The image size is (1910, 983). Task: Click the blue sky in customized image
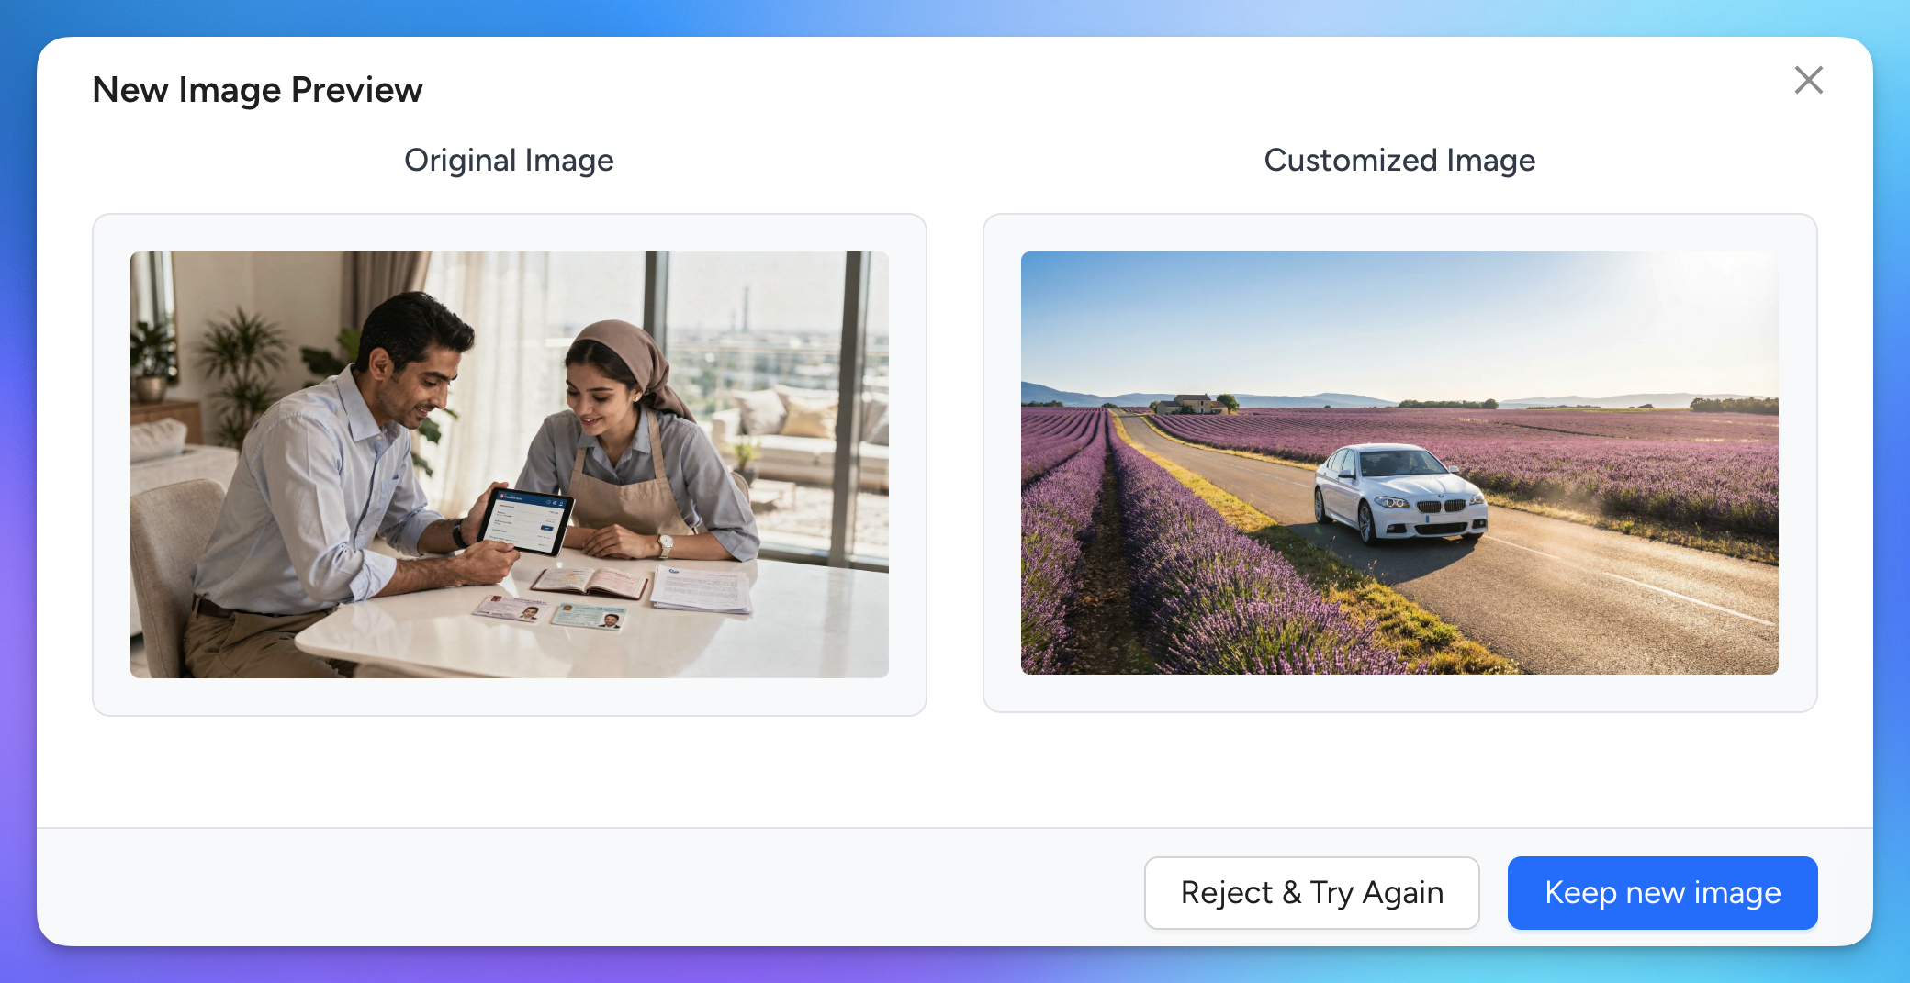coord(1331,312)
